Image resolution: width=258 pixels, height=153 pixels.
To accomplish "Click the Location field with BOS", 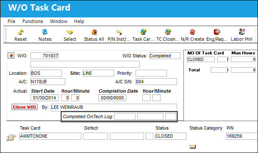I will pyautogui.click(x=46, y=73).
